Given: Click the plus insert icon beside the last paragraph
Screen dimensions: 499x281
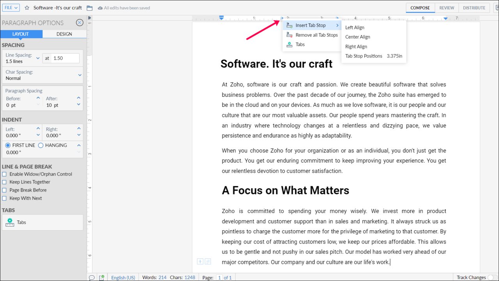Looking at the screenshot, I should [x=200, y=261].
